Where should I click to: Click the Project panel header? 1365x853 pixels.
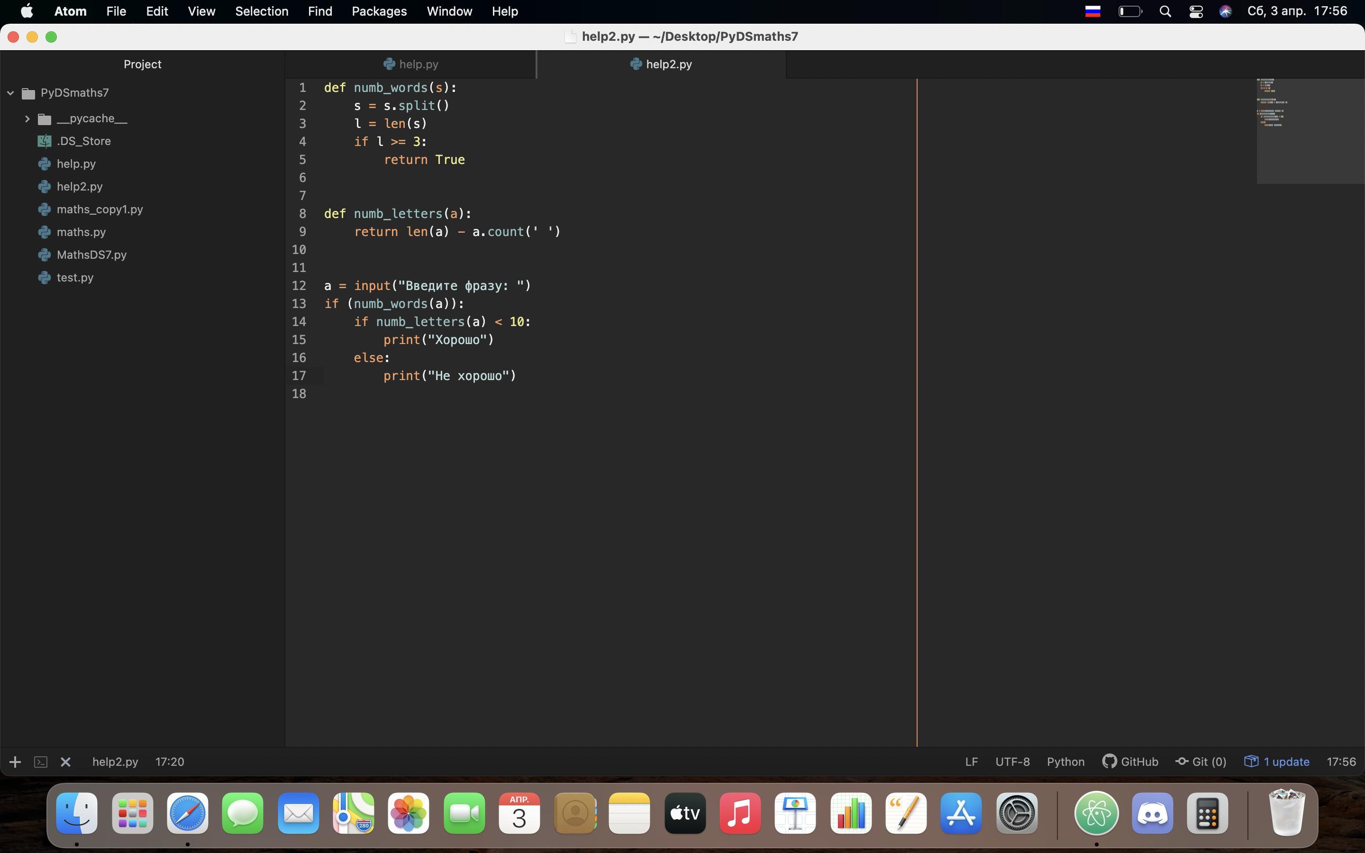click(x=142, y=64)
